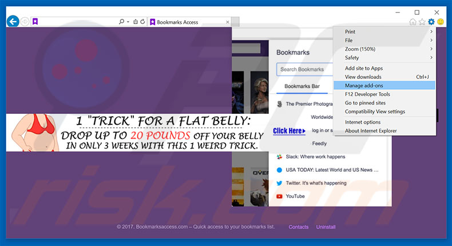Select View downloads menu item
The width and height of the screenshot is (452, 246).
point(384,77)
